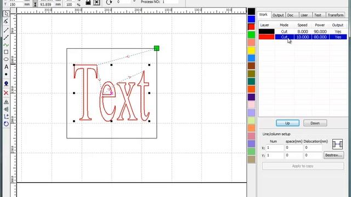Click the Apply to copy button

coord(303,166)
